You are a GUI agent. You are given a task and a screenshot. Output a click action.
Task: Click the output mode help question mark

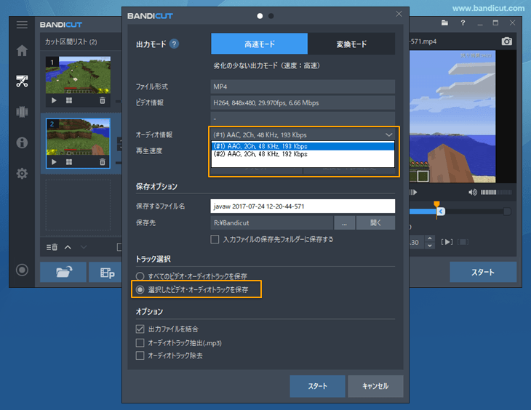pyautogui.click(x=174, y=44)
